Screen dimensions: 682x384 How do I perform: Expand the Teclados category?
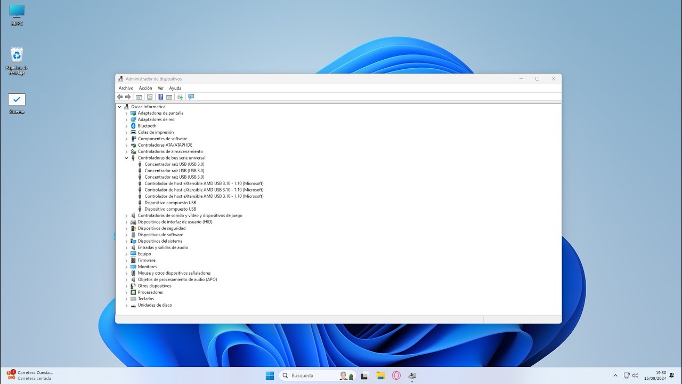tap(127, 299)
